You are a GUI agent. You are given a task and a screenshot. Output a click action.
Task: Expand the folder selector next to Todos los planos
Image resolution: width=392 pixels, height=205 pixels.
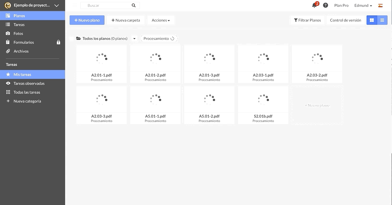click(x=134, y=38)
